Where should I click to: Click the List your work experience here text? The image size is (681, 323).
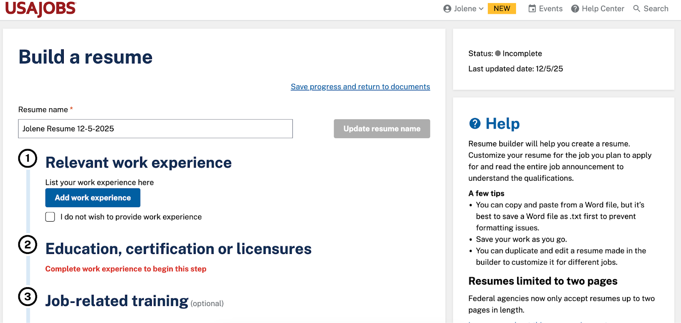[100, 182]
